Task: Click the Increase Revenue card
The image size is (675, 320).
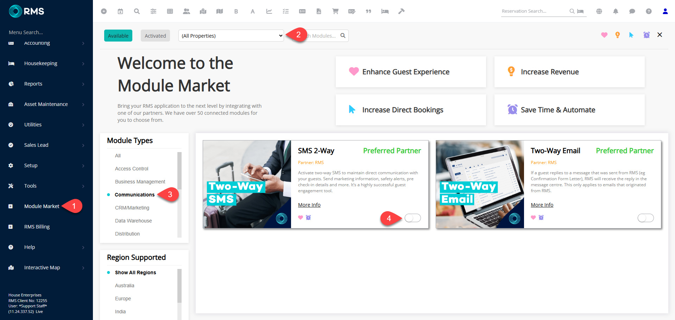Action: pyautogui.click(x=569, y=72)
